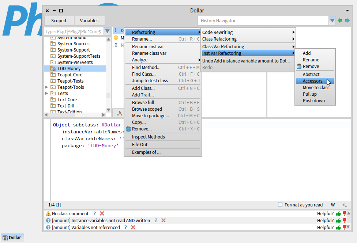Viewport: 357px width, 243px height.
Task: Thumbs up for Instance variables not read AND written
Action: click(338, 220)
